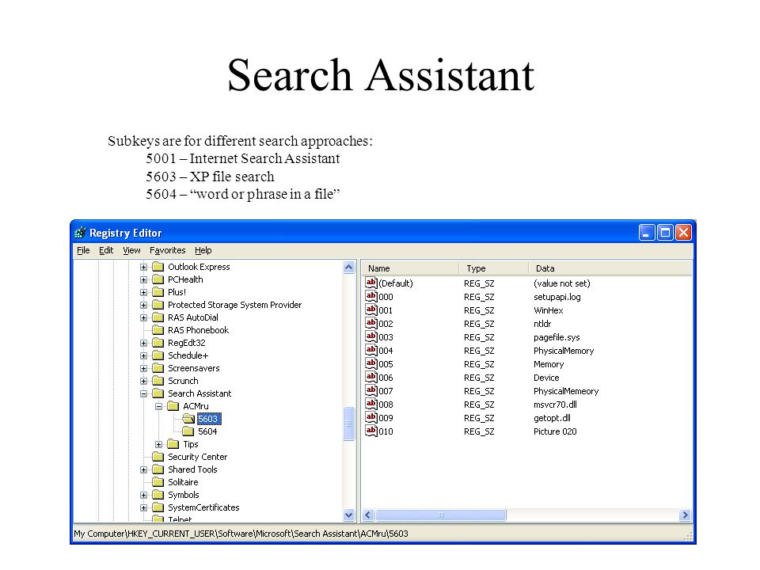
Task: Click the PCHealth folder icon
Action: pyautogui.click(x=158, y=279)
